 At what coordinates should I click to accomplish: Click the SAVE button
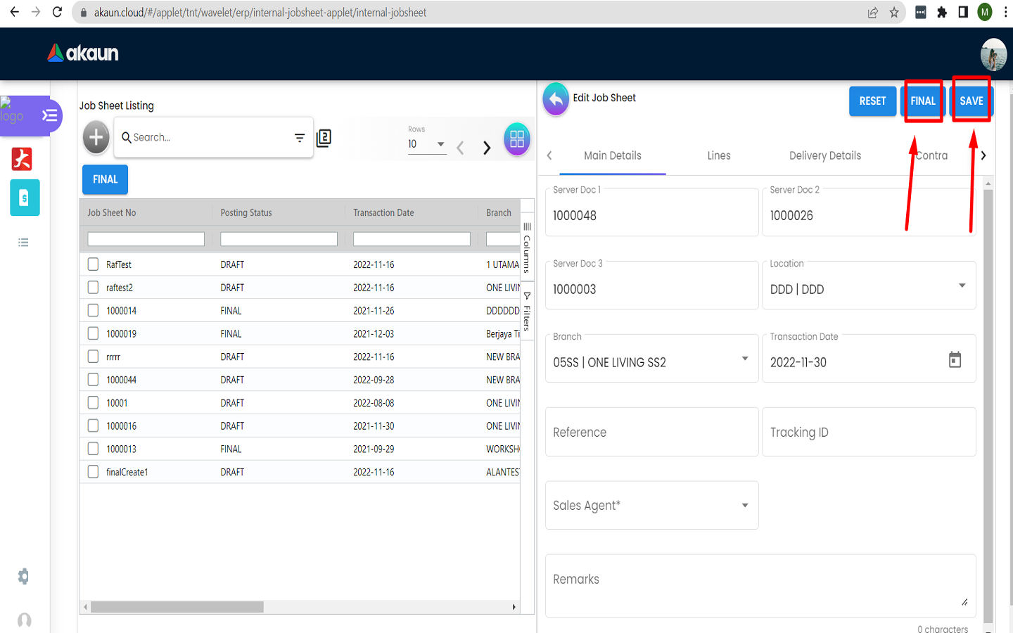coord(971,101)
